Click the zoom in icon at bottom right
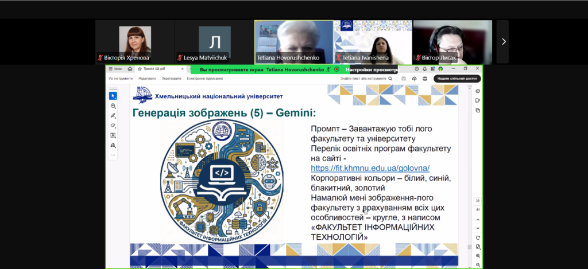This screenshot has width=588, height=269. (478, 255)
